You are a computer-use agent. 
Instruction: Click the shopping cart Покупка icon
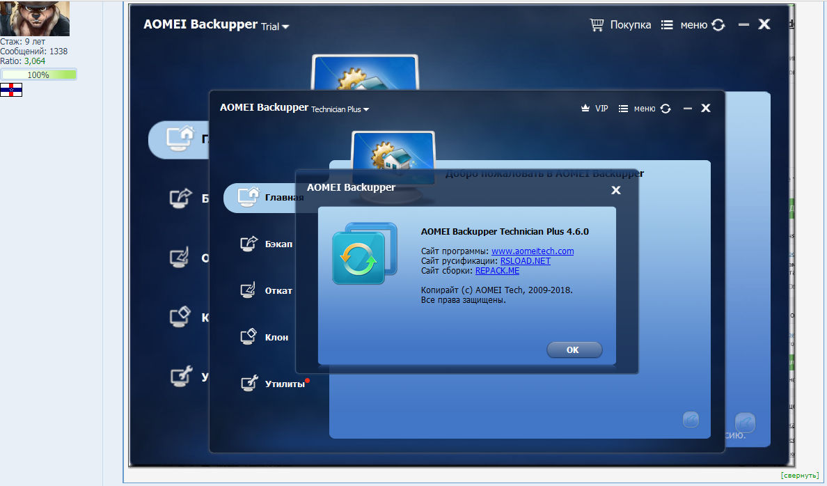(597, 25)
